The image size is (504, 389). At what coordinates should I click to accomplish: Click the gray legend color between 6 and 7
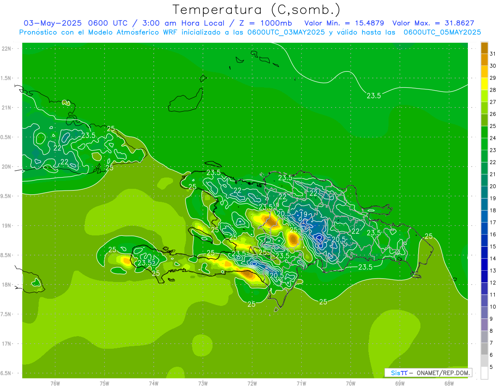pyautogui.click(x=484, y=349)
